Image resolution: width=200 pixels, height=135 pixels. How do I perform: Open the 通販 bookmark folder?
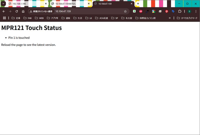coord(66,18)
